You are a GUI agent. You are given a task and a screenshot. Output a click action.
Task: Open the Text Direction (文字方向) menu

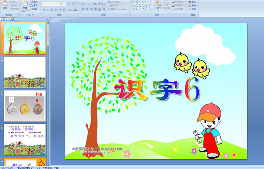[x=115, y=2]
